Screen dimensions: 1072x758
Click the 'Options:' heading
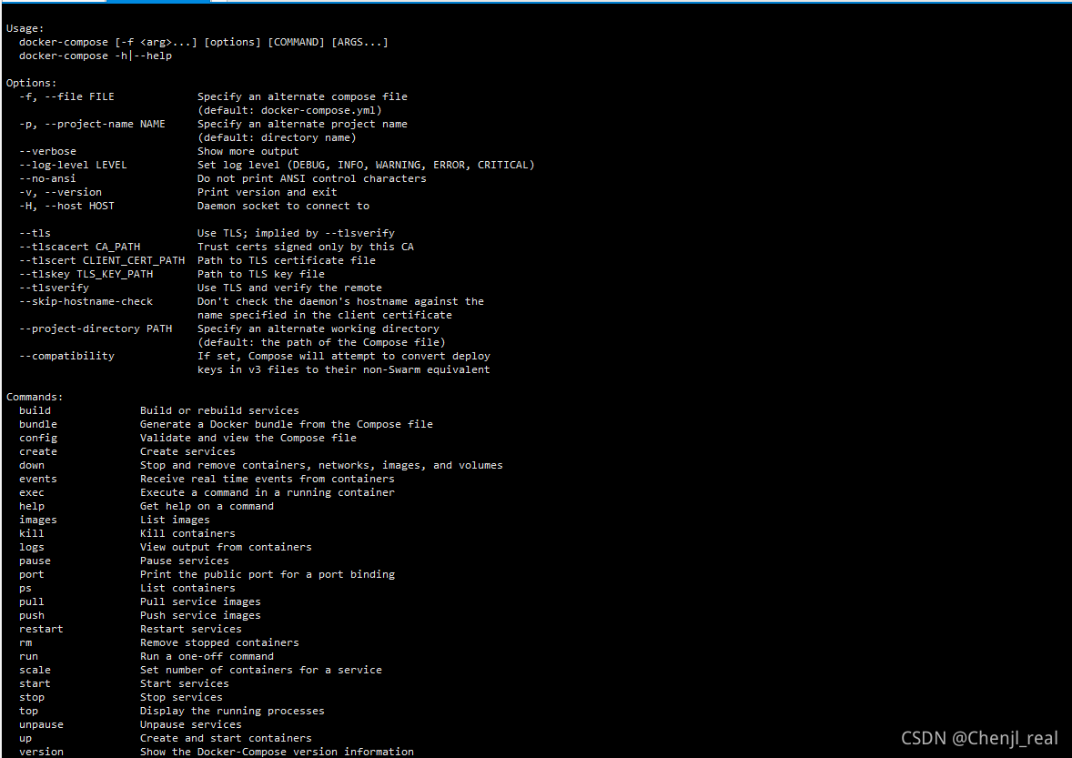(32, 84)
